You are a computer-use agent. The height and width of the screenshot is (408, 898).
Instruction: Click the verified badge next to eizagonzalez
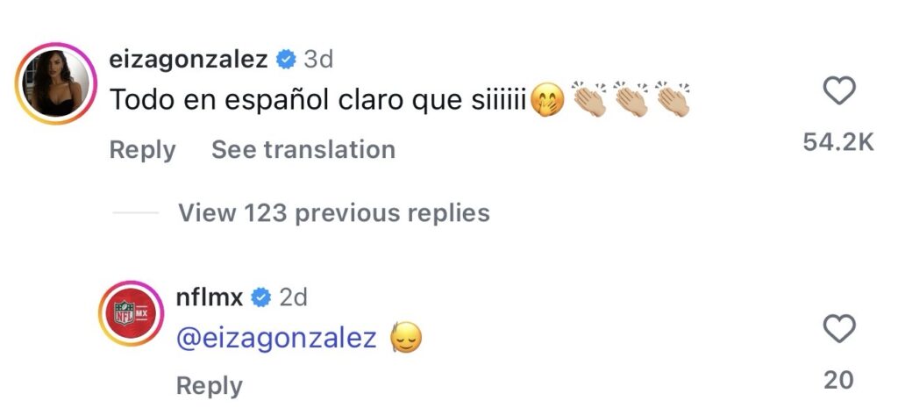284,60
